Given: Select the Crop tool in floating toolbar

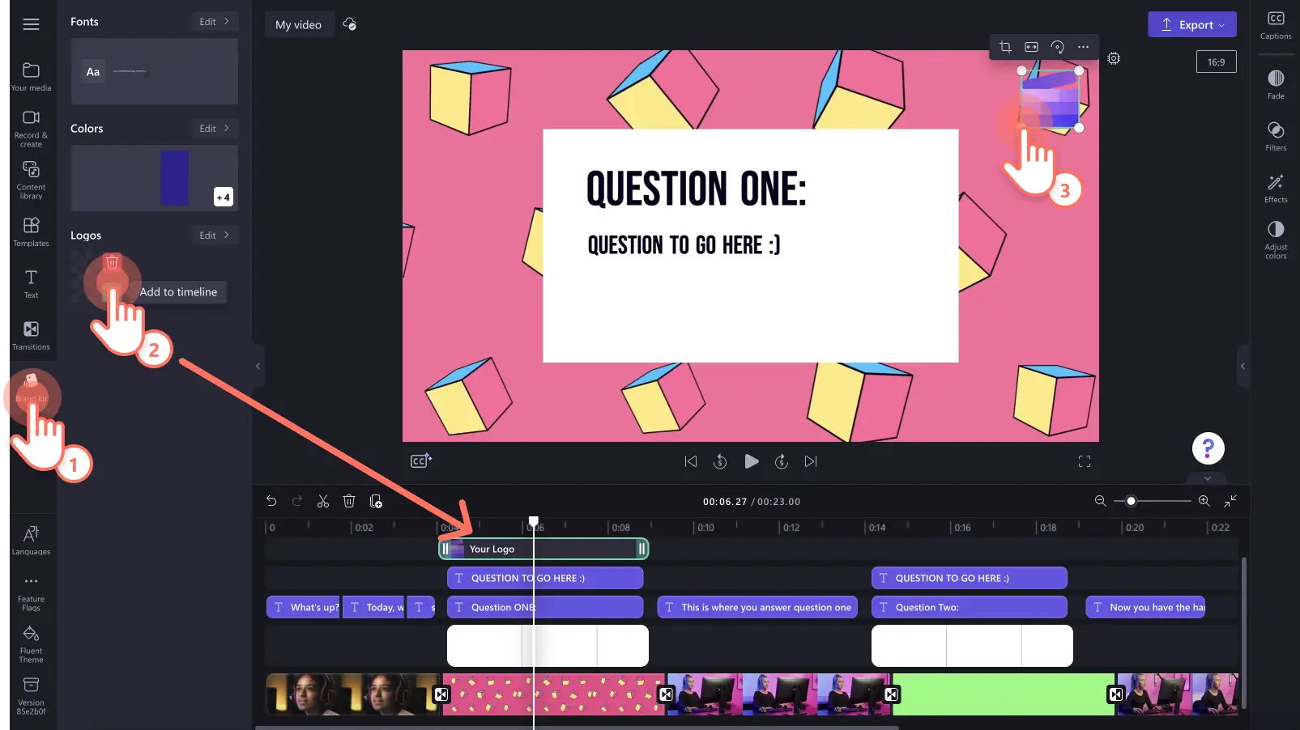Looking at the screenshot, I should click(x=1005, y=47).
